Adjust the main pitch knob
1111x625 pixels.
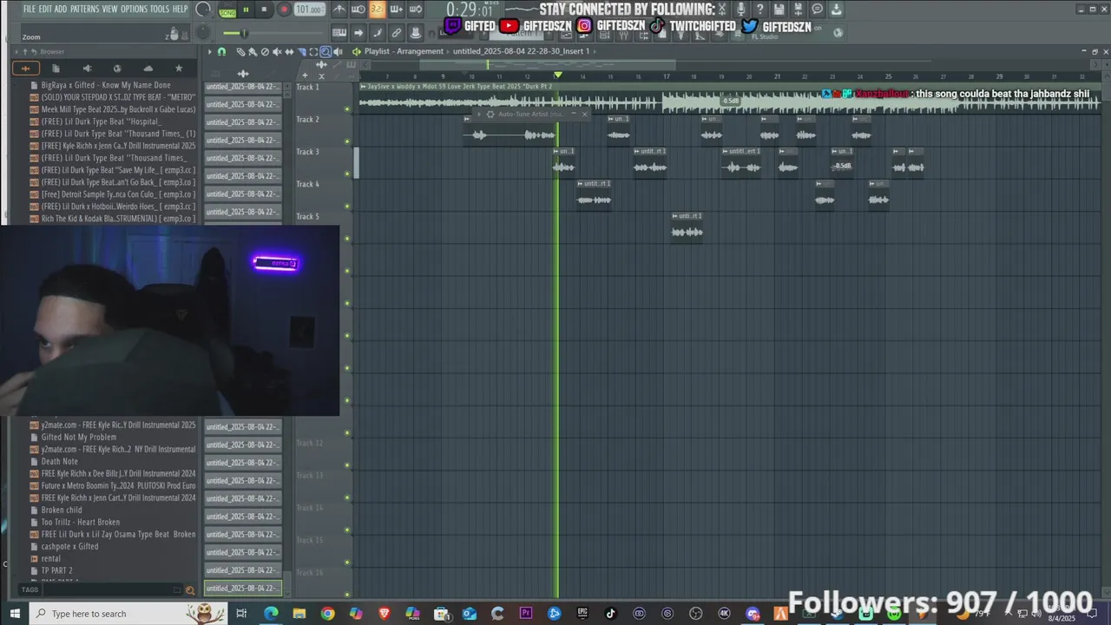[202, 33]
